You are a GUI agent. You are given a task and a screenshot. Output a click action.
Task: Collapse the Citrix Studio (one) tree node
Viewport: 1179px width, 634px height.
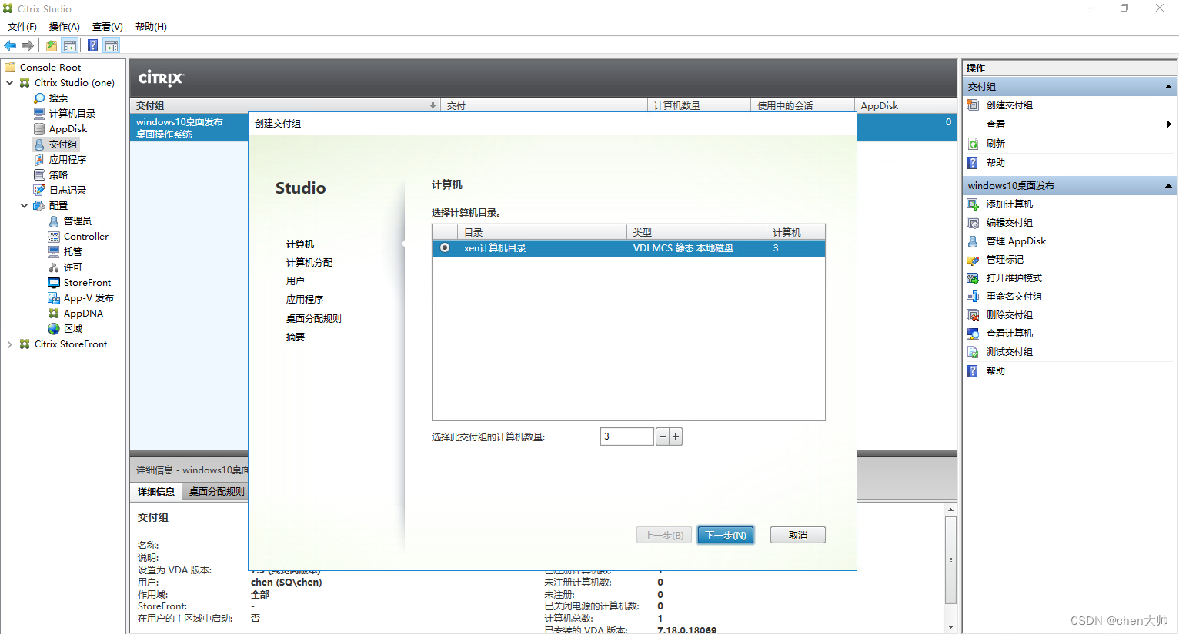coord(10,83)
